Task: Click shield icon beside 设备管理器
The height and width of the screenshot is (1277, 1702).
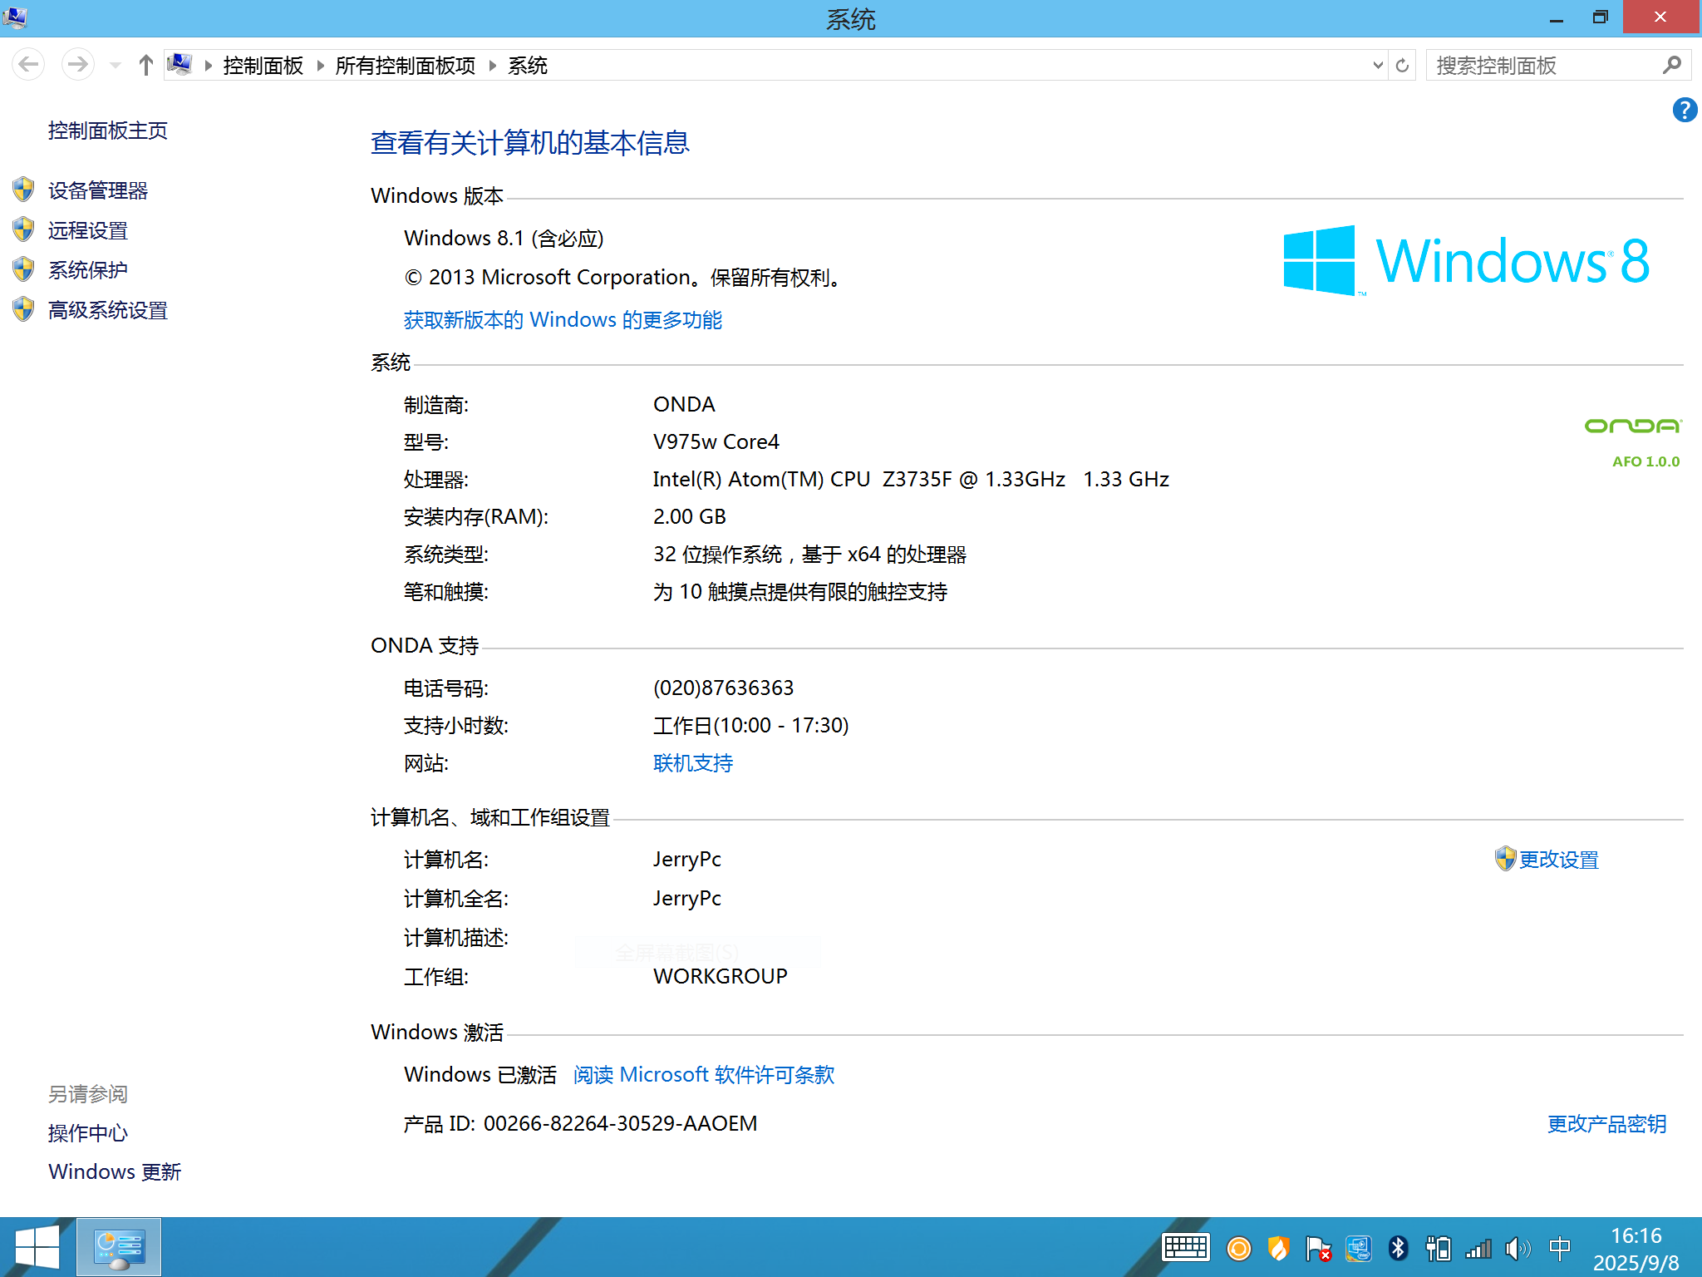Action: pyautogui.click(x=23, y=190)
